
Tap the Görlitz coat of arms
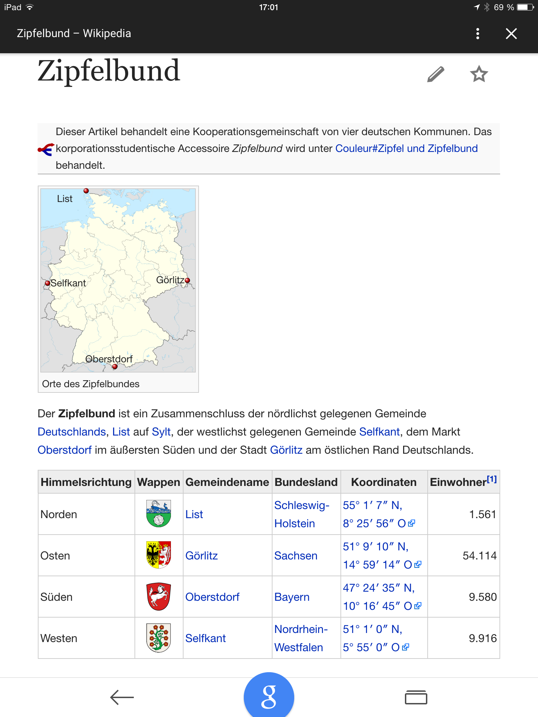(159, 555)
